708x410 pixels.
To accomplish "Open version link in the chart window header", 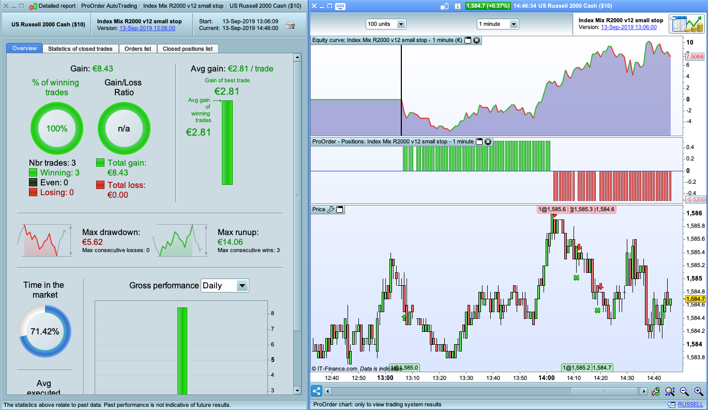I will pyautogui.click(x=629, y=27).
